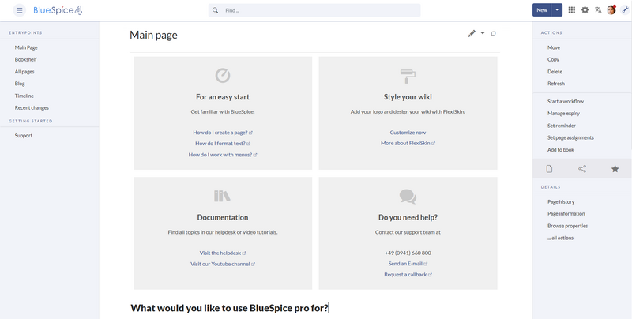Open Timeline in the sidebar
Screen dimensions: 632x319
[x=24, y=96]
